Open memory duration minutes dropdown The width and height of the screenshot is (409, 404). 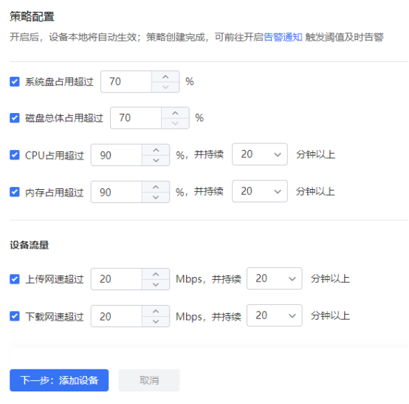point(260,191)
